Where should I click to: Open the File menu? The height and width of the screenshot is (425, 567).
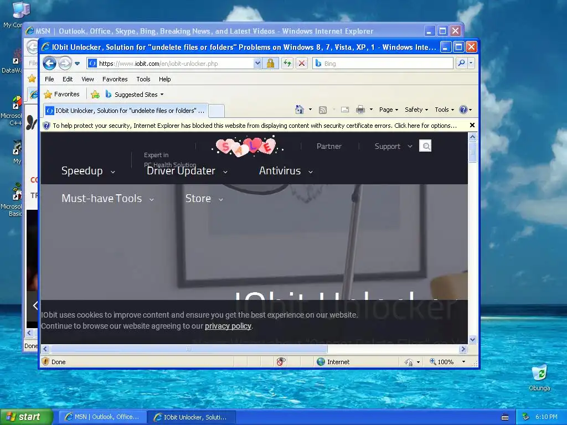[x=49, y=79]
